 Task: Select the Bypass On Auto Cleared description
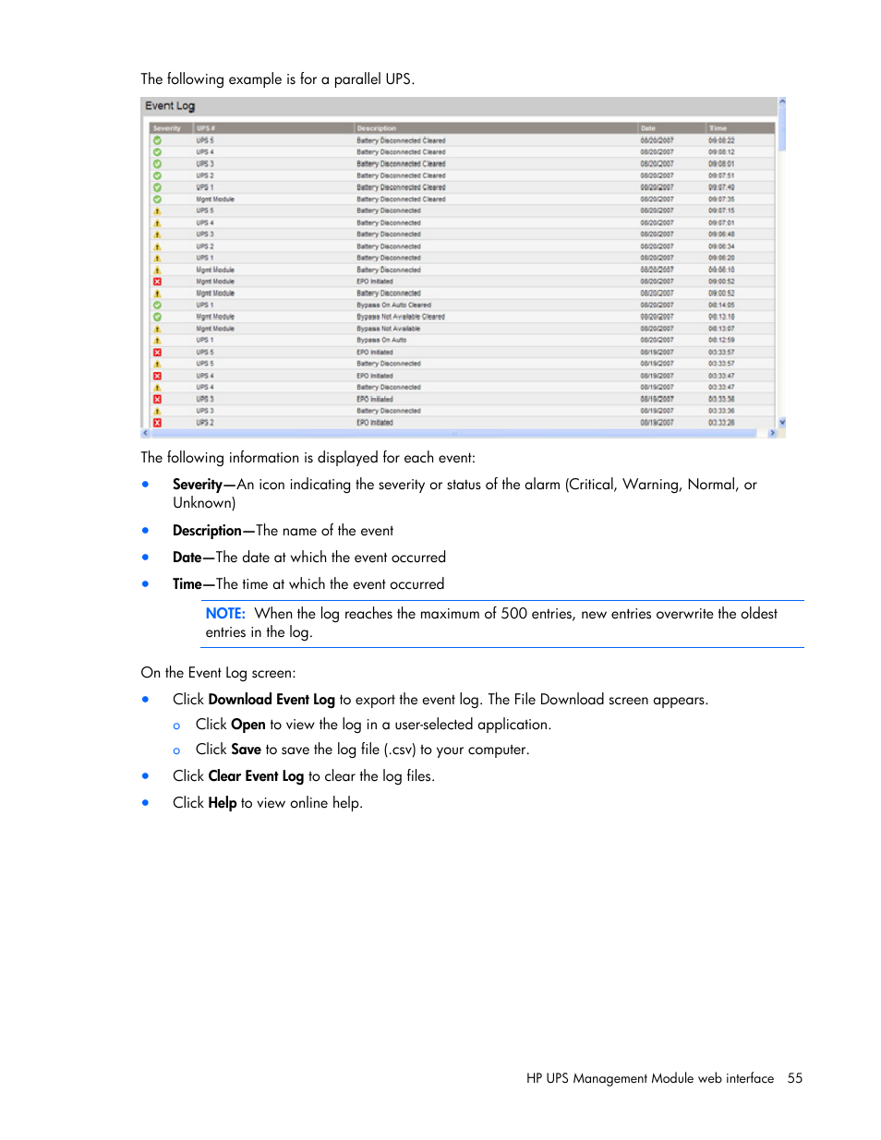pyautogui.click(x=394, y=305)
